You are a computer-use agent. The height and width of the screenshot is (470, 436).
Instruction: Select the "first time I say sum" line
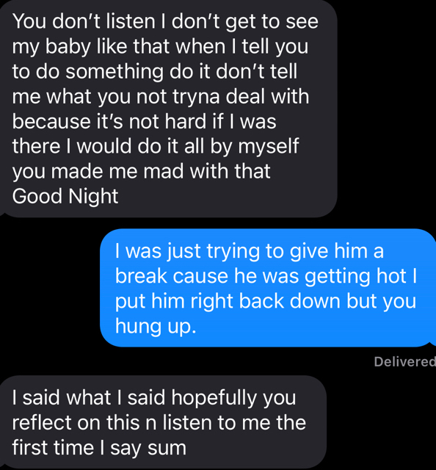coord(99,448)
